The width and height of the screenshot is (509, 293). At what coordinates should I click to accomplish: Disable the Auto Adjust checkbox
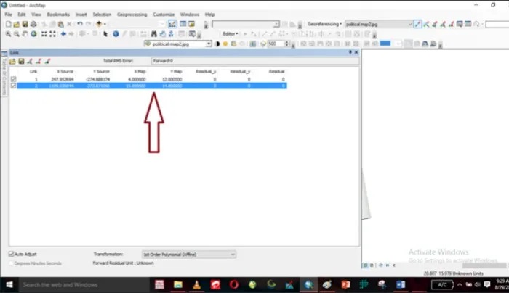[12, 254]
